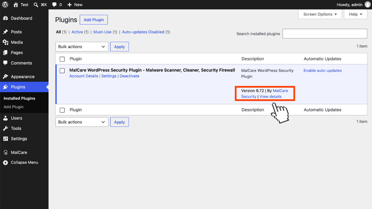Filter by Auto-updates Disabled
This screenshot has height=209, width=372.
coord(143,32)
